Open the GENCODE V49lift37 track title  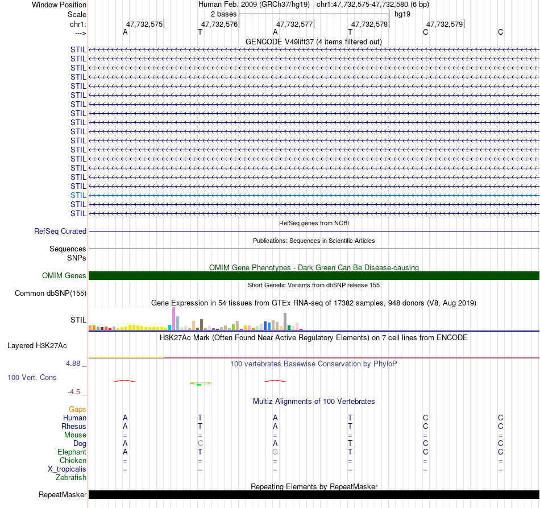click(313, 42)
